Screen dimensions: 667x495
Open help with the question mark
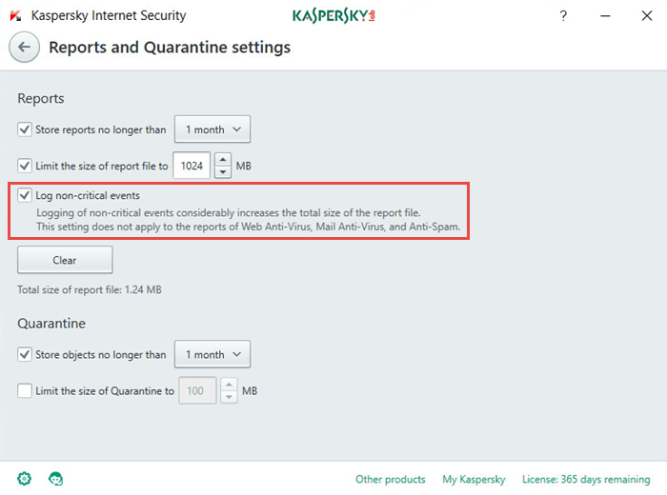(x=563, y=16)
